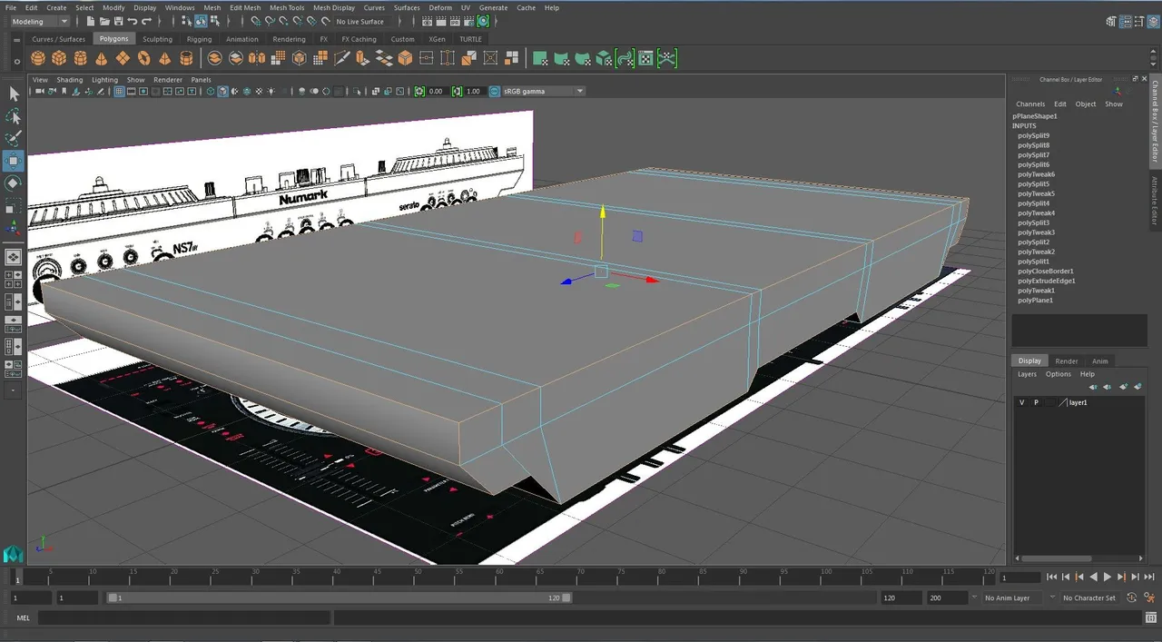Activate the Paint Selection tool

pos(14,138)
